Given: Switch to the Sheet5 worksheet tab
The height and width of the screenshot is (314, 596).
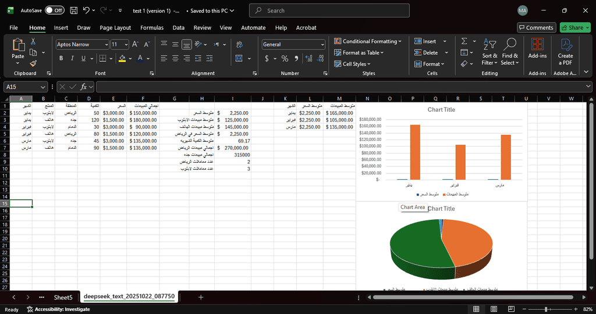Looking at the screenshot, I should 63,297.
